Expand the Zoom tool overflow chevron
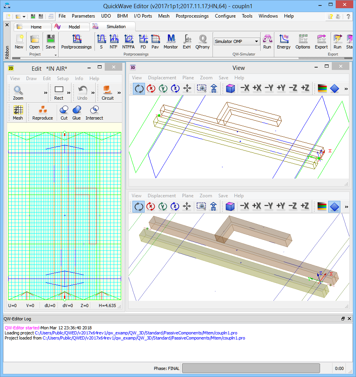Image resolution: width=356 pixels, height=377 pixels. pyautogui.click(x=46, y=93)
